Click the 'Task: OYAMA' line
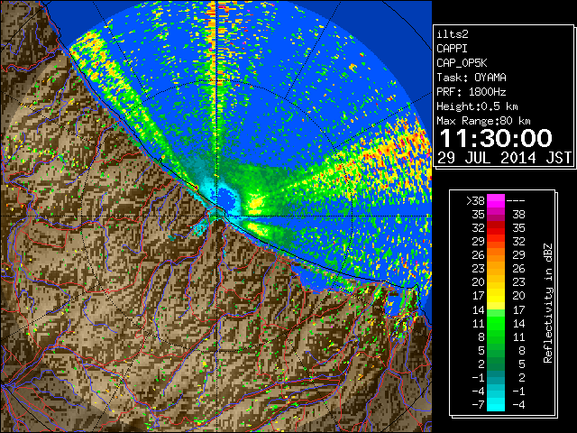Image resolution: width=577 pixels, height=433 pixels. click(x=472, y=78)
